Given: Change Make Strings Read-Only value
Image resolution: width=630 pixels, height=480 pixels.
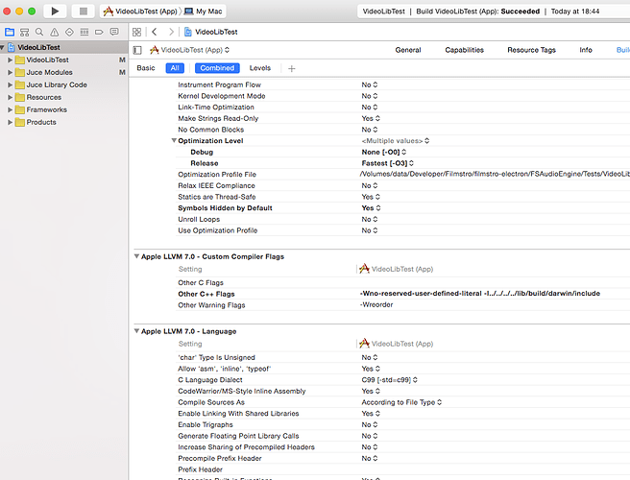Looking at the screenshot, I should point(371,118).
